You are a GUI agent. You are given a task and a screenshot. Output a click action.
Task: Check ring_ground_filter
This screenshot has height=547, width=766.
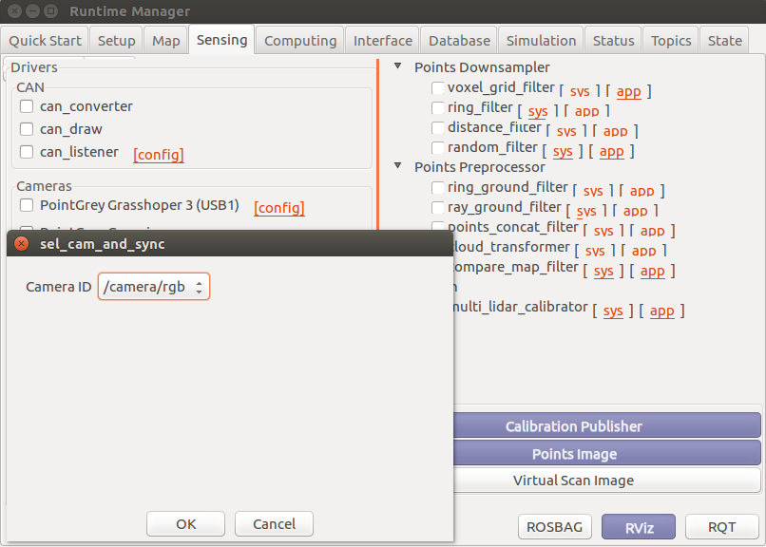point(438,188)
